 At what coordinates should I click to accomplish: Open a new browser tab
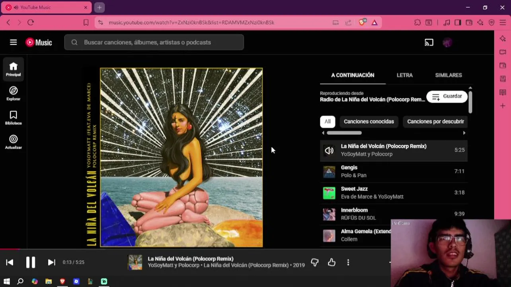point(99,8)
